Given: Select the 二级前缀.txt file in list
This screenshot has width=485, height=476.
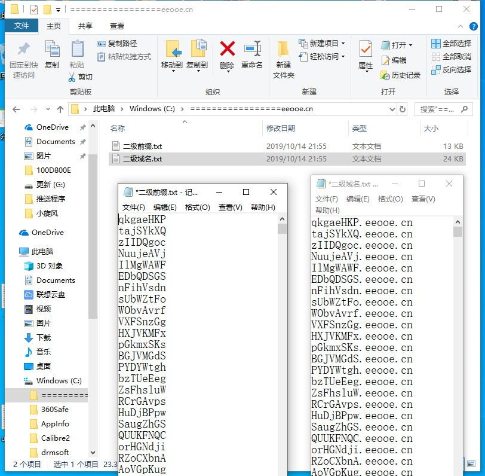Looking at the screenshot, I should (x=142, y=146).
